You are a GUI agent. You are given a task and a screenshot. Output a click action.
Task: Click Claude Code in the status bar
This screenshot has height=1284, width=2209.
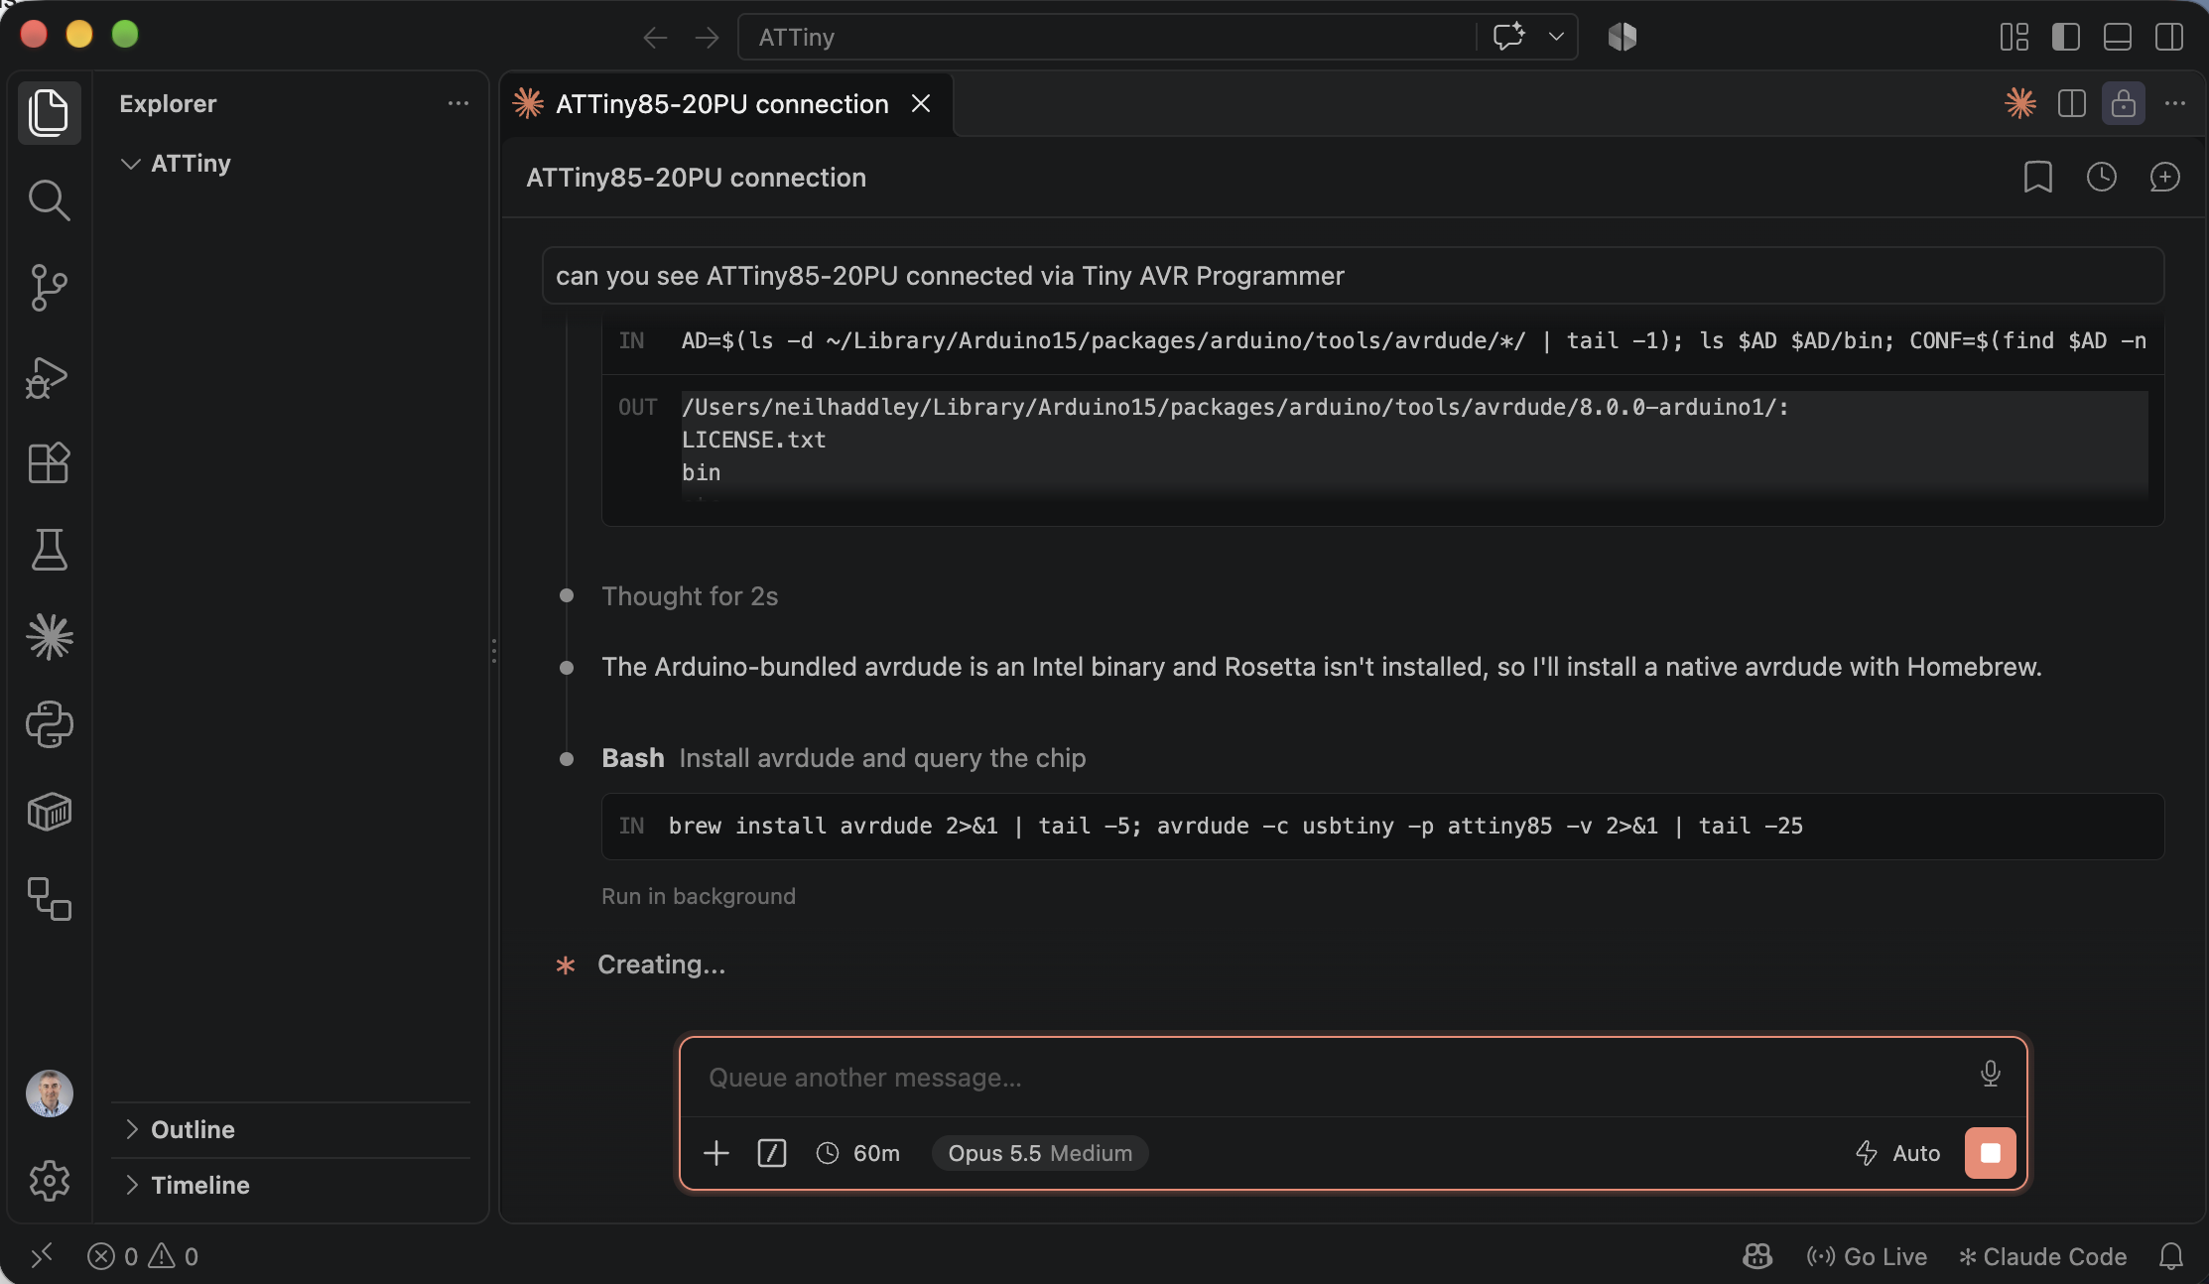pyautogui.click(x=2042, y=1256)
